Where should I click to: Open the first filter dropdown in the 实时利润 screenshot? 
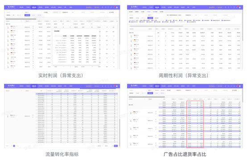click(x=15, y=12)
